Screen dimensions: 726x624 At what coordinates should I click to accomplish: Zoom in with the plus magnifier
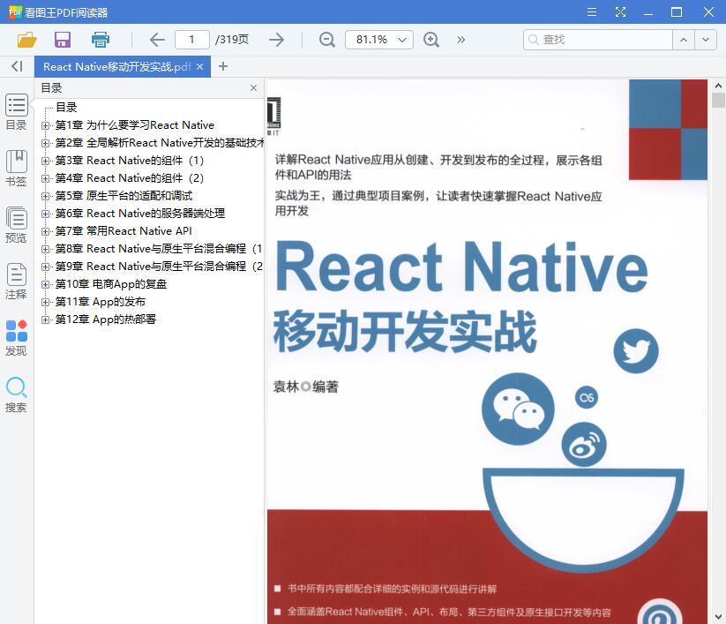pos(431,40)
